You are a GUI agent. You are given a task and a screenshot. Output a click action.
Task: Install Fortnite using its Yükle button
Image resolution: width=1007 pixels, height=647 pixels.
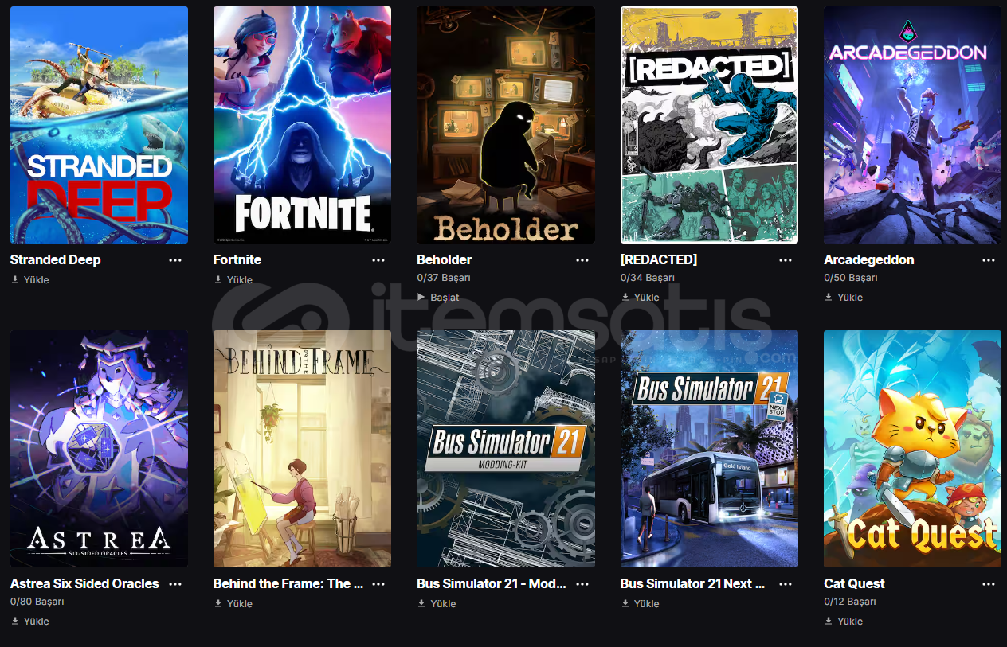[233, 280]
